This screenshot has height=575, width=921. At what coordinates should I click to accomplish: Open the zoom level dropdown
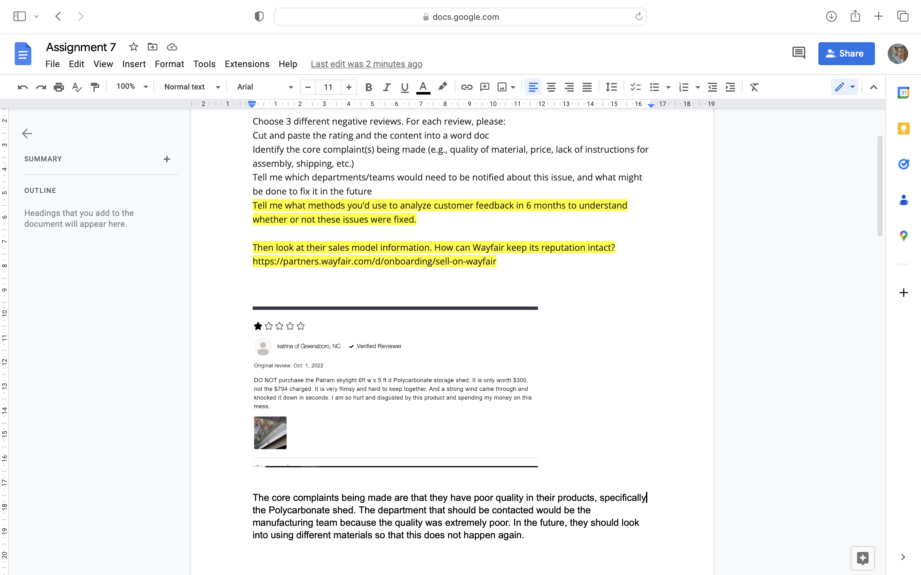click(131, 87)
